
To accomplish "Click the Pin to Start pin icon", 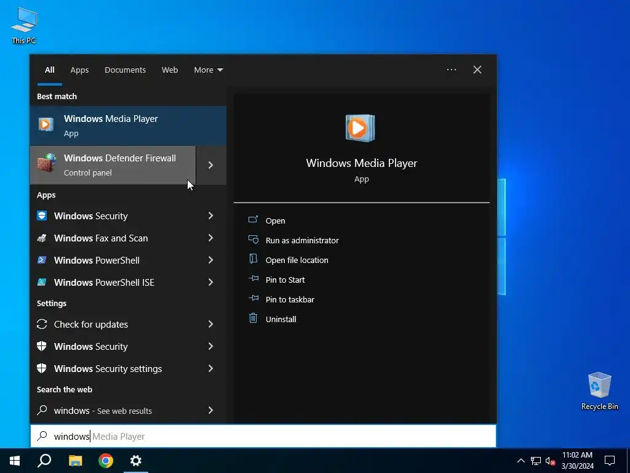I will 253,278.
